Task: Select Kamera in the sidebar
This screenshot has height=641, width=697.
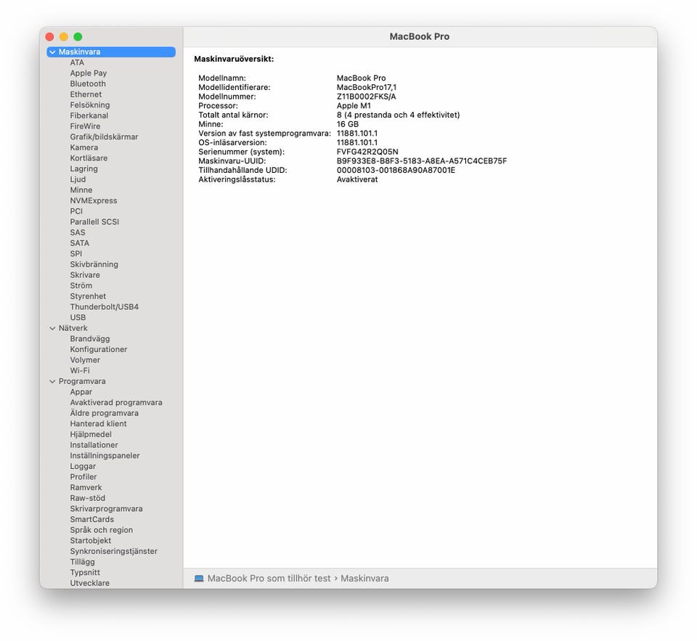Action: [x=84, y=147]
